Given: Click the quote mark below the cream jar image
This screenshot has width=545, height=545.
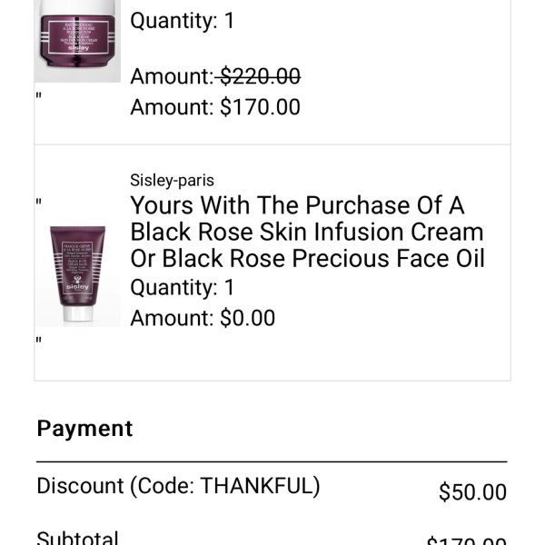Looking at the screenshot, I should pyautogui.click(x=38, y=95).
